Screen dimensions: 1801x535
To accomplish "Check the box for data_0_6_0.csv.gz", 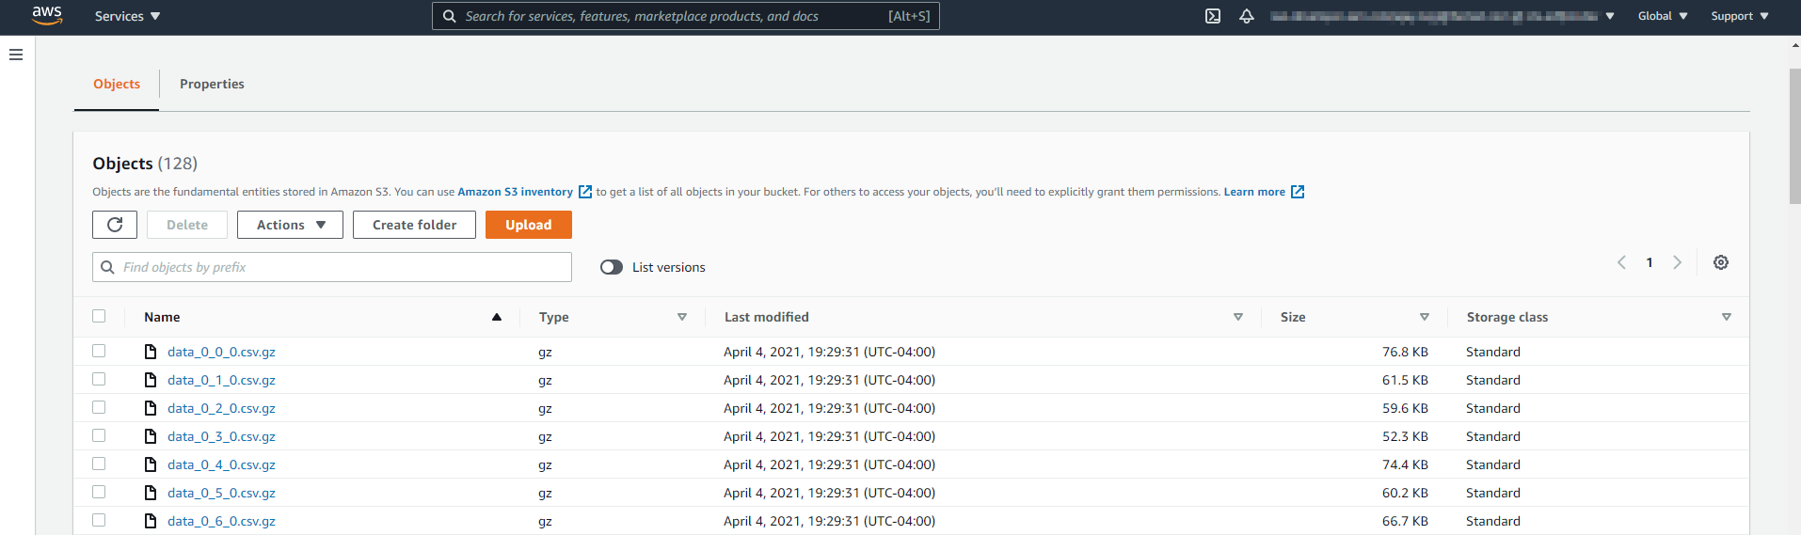I will pyautogui.click(x=99, y=520).
